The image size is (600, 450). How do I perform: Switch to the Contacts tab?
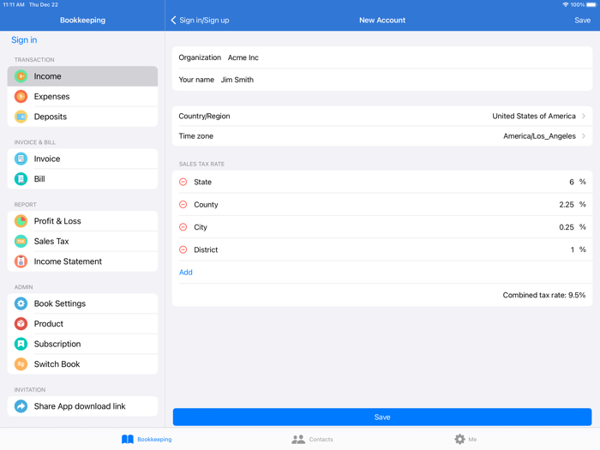pyautogui.click(x=312, y=439)
